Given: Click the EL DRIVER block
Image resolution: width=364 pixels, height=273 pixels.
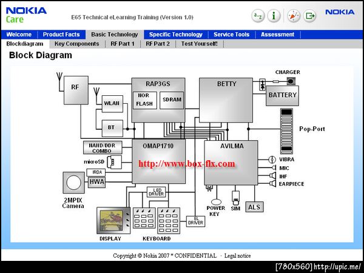Looking at the screenshot, I should [x=196, y=221].
